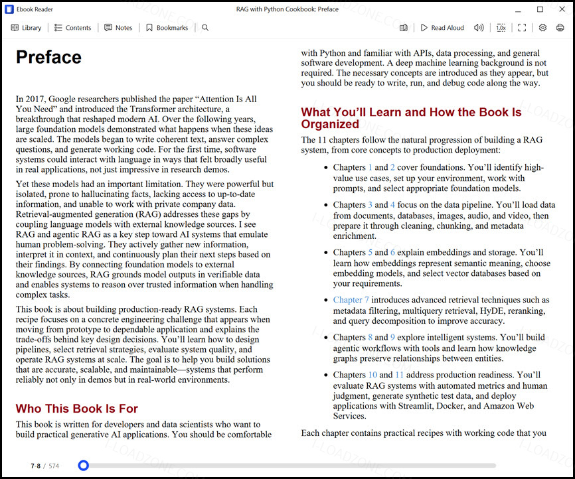This screenshot has height=479, width=575.
Task: Click the page indicator 7-8 / 574
Action: pos(44,466)
